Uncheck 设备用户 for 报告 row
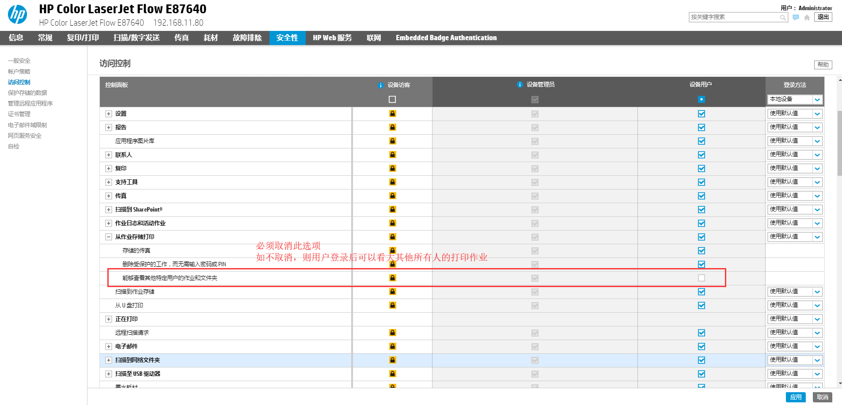 point(701,128)
